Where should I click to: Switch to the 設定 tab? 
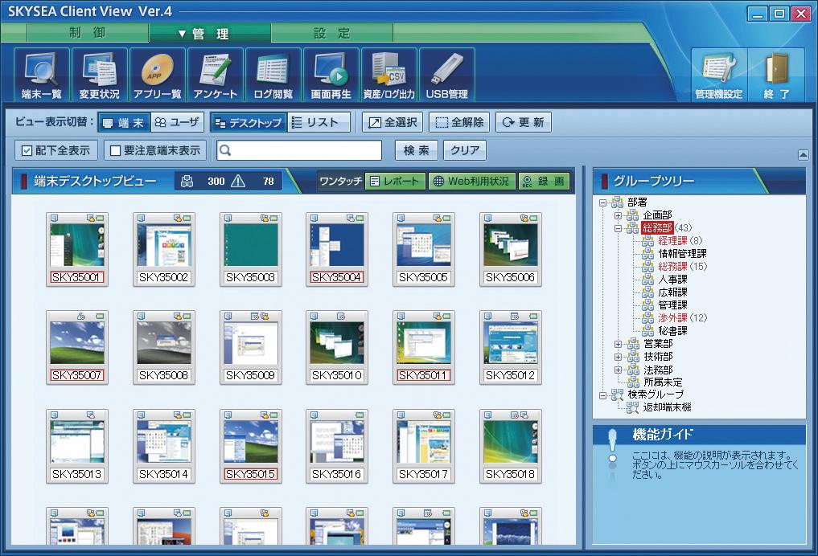(x=331, y=33)
